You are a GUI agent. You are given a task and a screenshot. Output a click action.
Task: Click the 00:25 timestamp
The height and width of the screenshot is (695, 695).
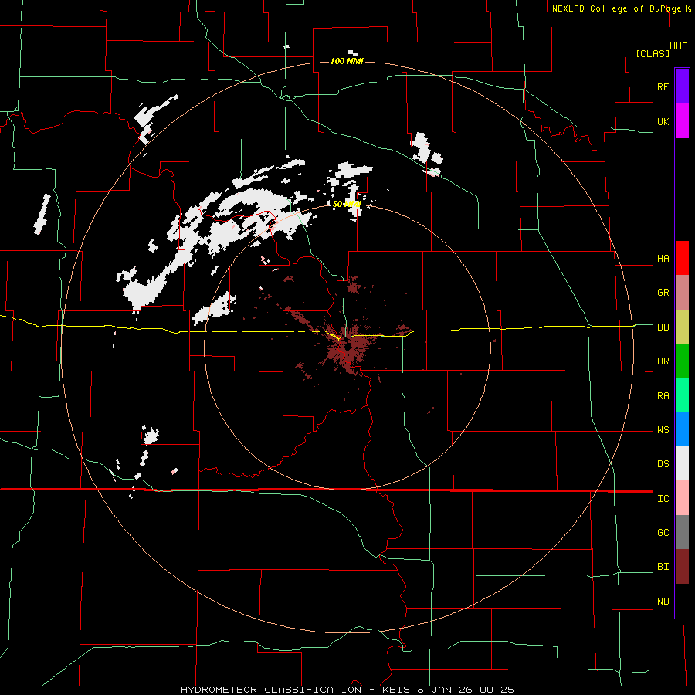pyautogui.click(x=496, y=690)
